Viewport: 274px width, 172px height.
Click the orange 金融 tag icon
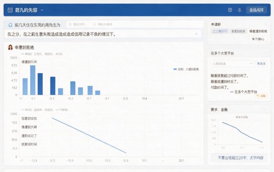click(x=258, y=96)
